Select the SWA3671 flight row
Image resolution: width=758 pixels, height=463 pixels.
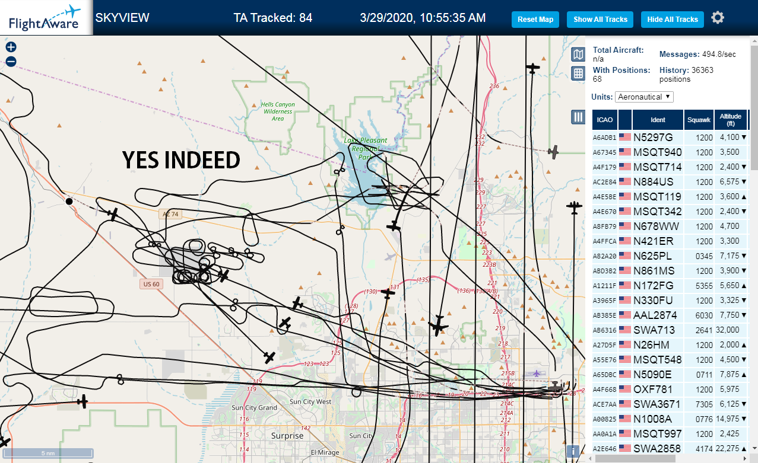671,404
